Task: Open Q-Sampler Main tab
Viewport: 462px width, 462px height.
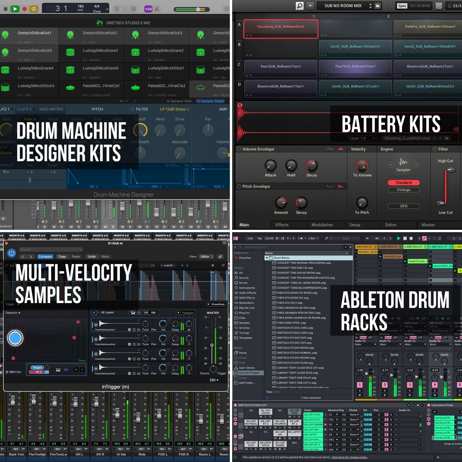Action: pyautogui.click(x=179, y=101)
